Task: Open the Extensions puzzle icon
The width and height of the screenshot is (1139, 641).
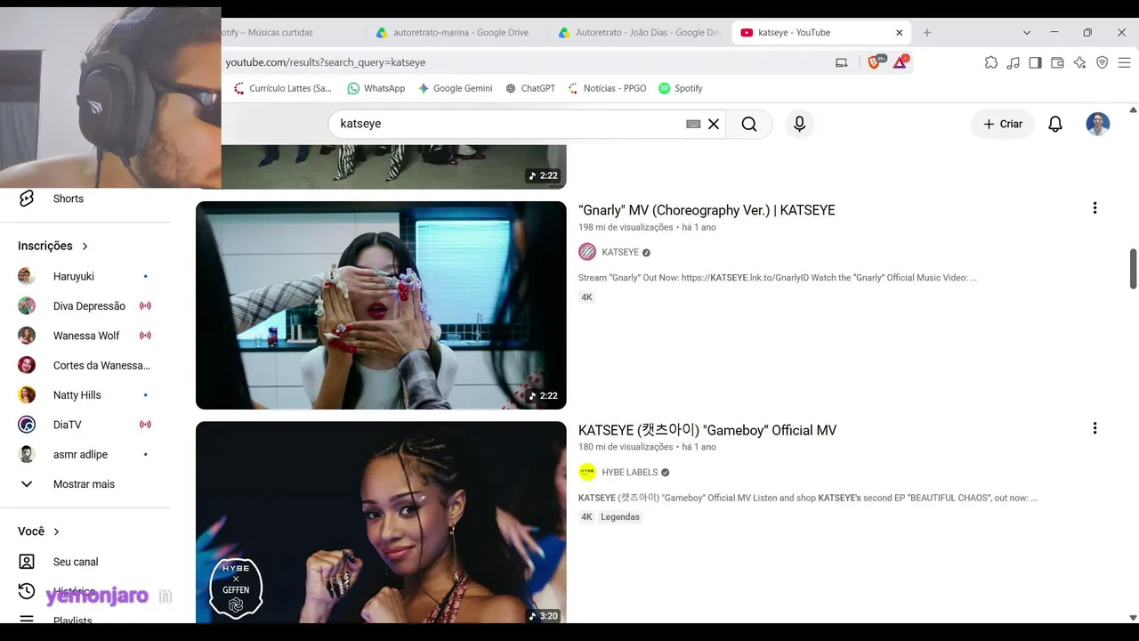Action: pyautogui.click(x=991, y=62)
